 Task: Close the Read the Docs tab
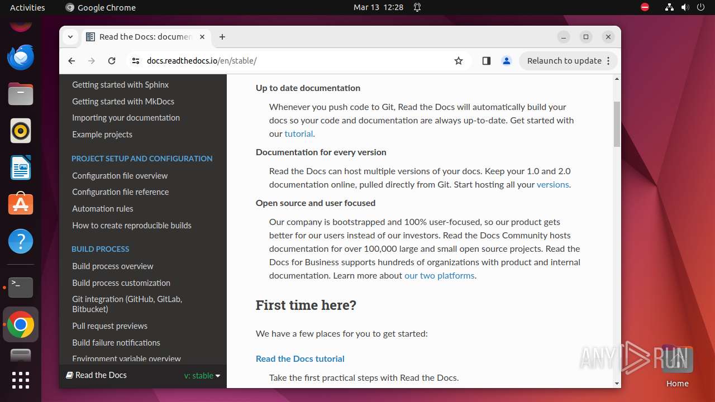tap(202, 37)
